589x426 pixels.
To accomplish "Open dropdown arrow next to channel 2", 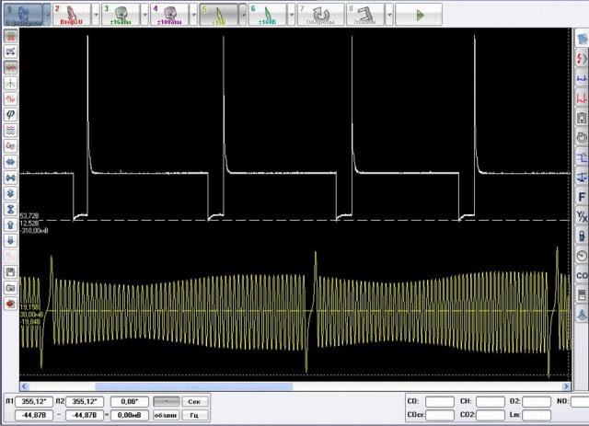I will pyautogui.click(x=95, y=15).
